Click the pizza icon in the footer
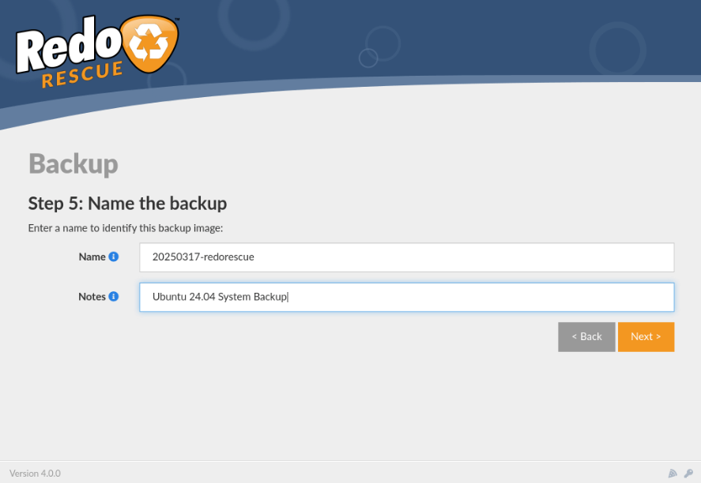This screenshot has height=483, width=701. [673, 474]
